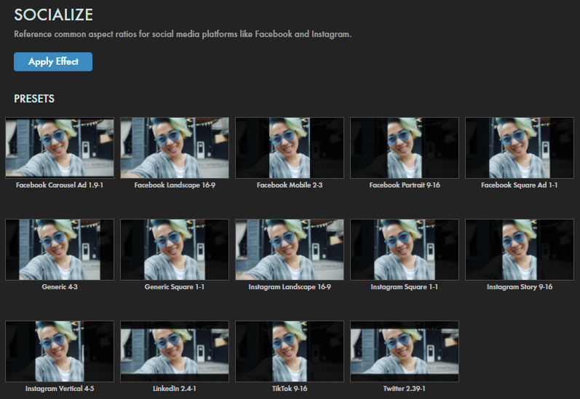Click the 'Instagram Story 9-16' label text

pyautogui.click(x=520, y=286)
